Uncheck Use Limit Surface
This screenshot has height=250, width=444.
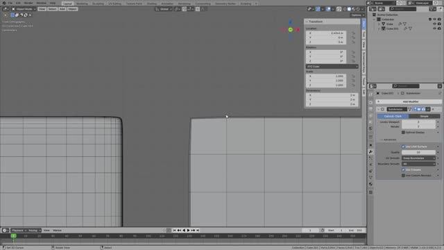tap(403, 147)
